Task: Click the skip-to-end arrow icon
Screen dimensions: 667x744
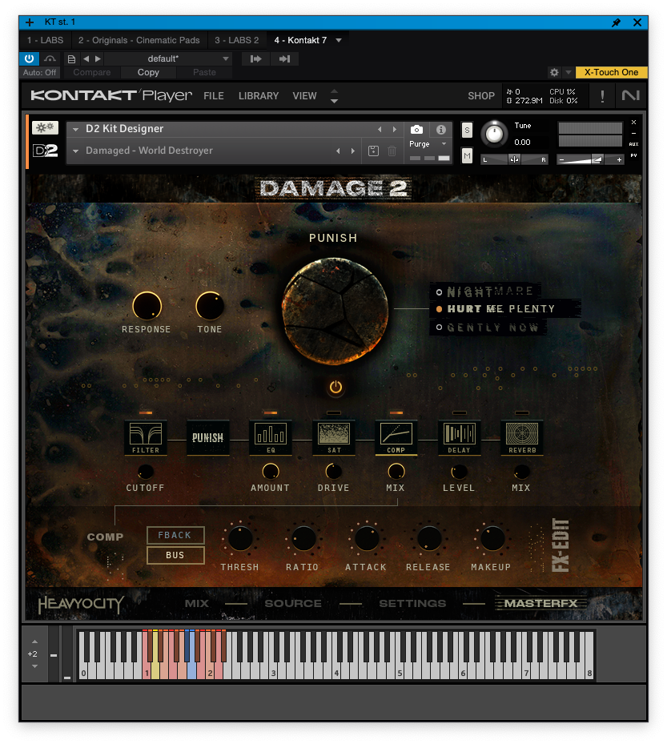Action: pos(284,58)
